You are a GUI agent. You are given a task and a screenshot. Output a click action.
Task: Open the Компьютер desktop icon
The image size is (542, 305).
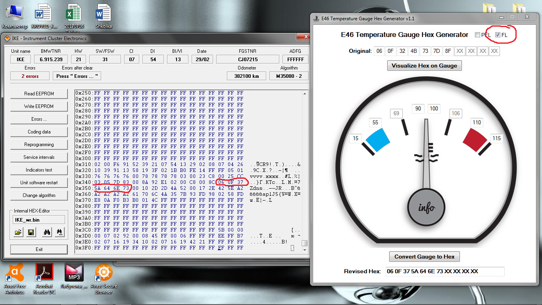[x=15, y=16]
